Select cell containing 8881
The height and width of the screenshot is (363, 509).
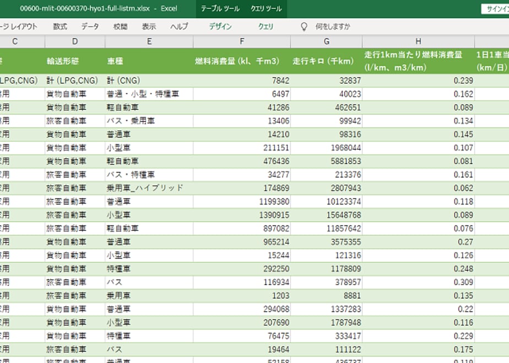[x=327, y=295]
